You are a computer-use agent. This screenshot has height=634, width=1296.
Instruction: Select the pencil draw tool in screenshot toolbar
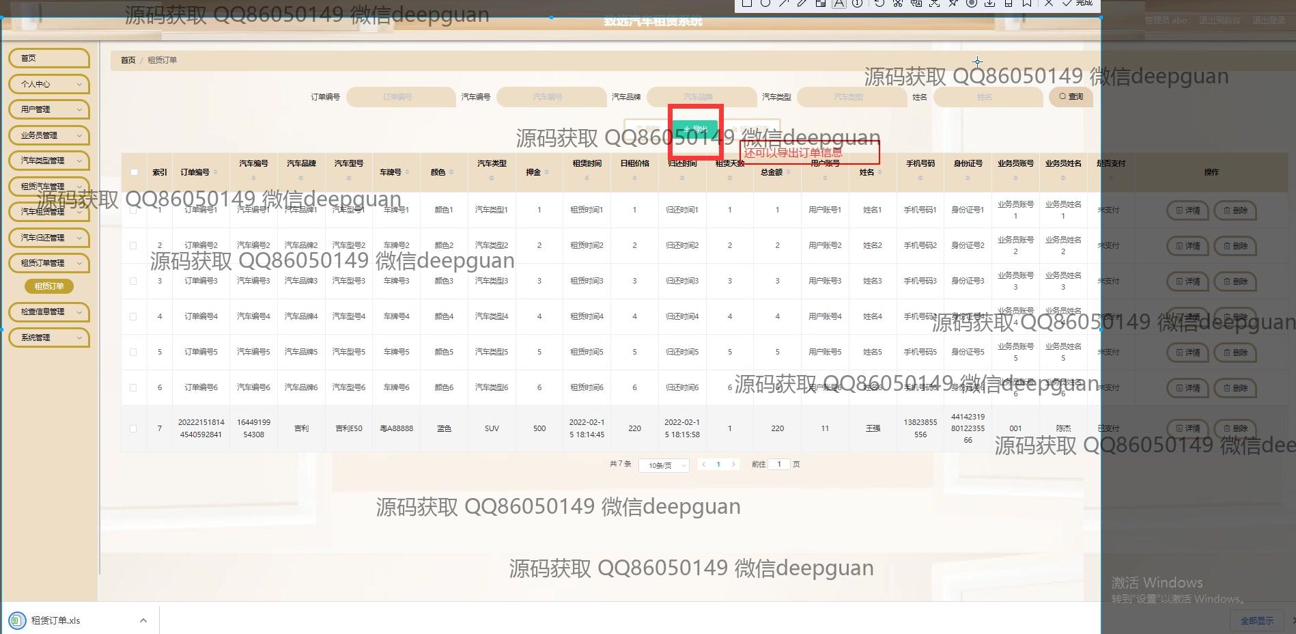click(802, 3)
